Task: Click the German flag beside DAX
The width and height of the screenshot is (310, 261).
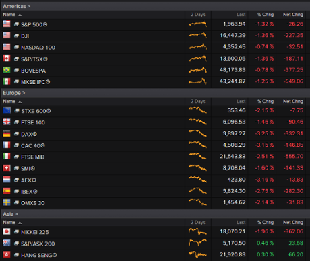Action: [7, 133]
